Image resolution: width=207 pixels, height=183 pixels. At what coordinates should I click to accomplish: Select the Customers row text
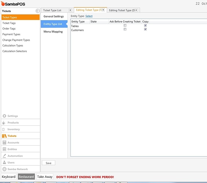pos(77,30)
